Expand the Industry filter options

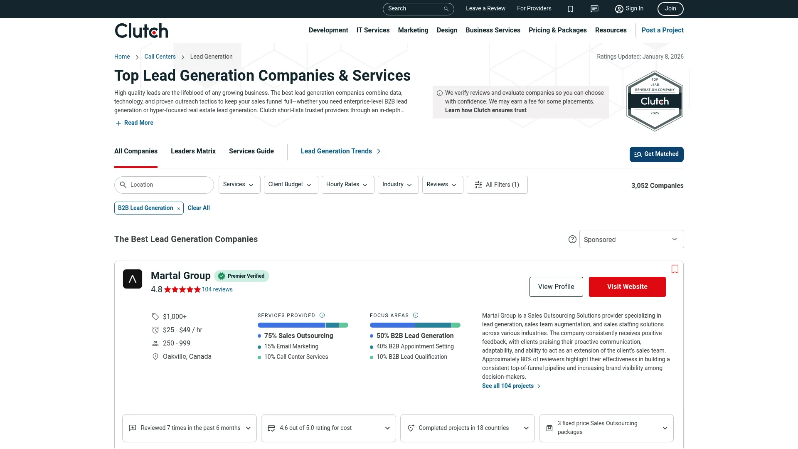click(x=397, y=185)
